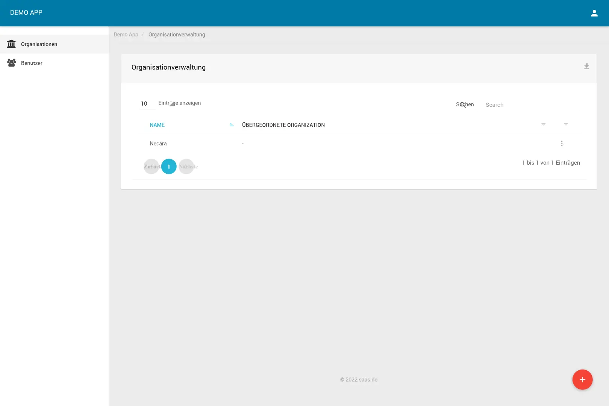This screenshot has height=406, width=609.
Task: Sort table by NAME column header
Action: click(x=157, y=125)
